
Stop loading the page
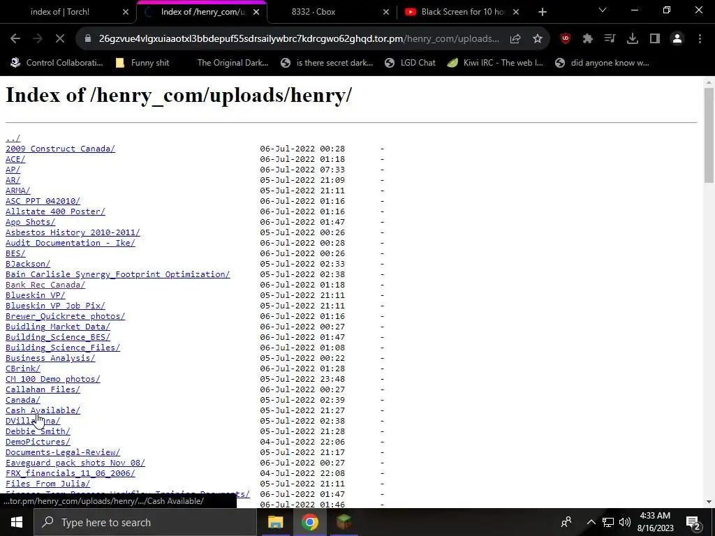[60, 39]
